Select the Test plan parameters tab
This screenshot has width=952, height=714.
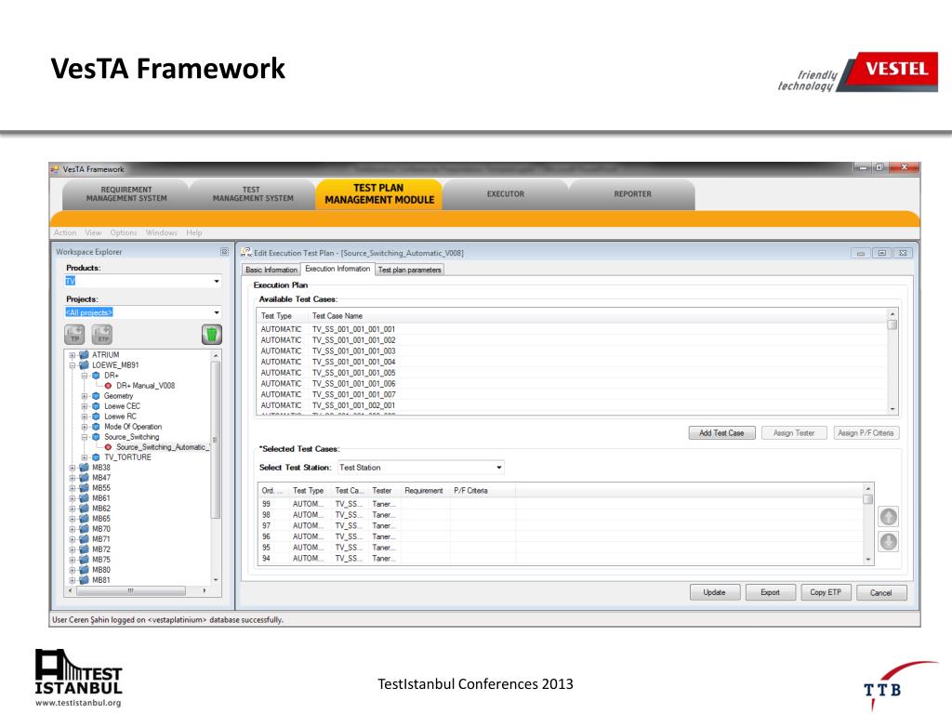[409, 270]
